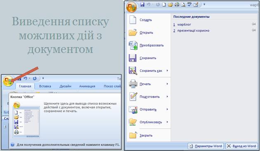Image resolution: width=260 pixels, height=151 pixels.
Task: Click the Quick Print icon in Word toolbar
Action: coord(177,5)
